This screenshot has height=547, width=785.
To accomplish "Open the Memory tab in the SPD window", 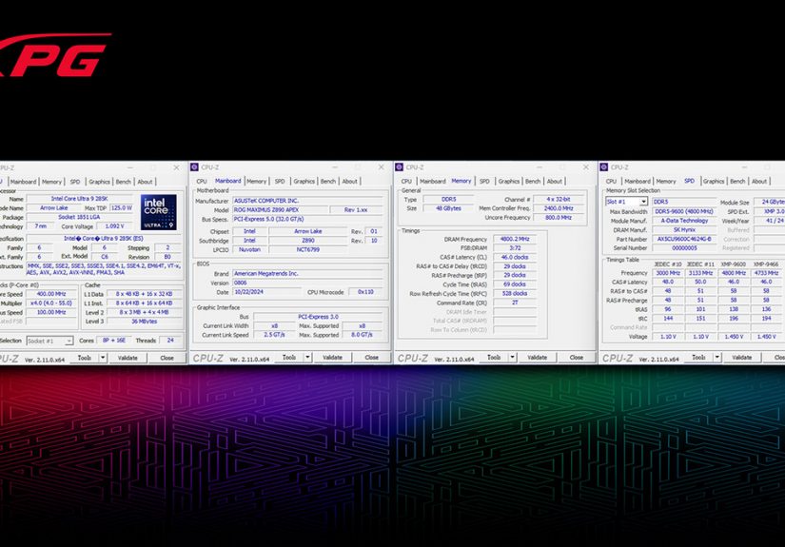I will (666, 181).
